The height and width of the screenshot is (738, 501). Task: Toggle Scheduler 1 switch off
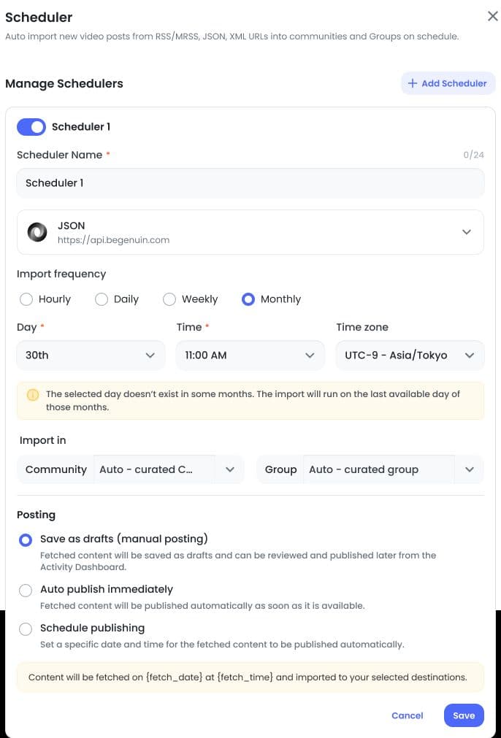click(x=31, y=126)
